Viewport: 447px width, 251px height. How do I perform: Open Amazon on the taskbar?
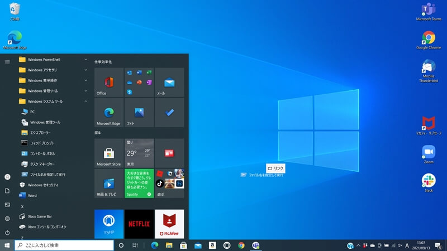[x=212, y=245]
